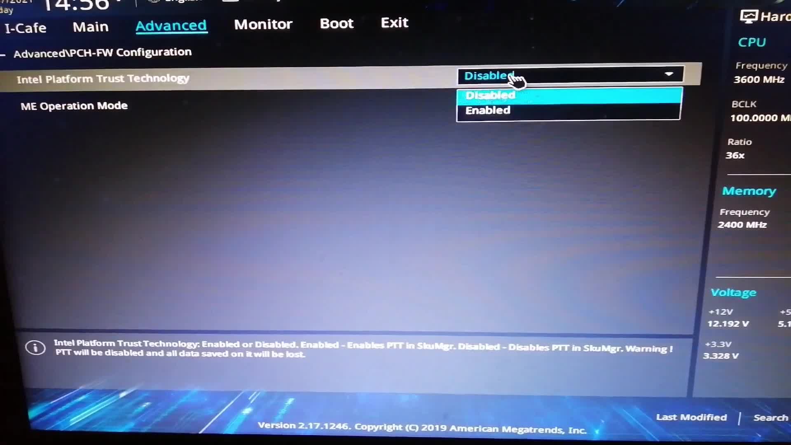Click the Main tab in BIOS
This screenshot has height=445, width=791.
point(91,26)
